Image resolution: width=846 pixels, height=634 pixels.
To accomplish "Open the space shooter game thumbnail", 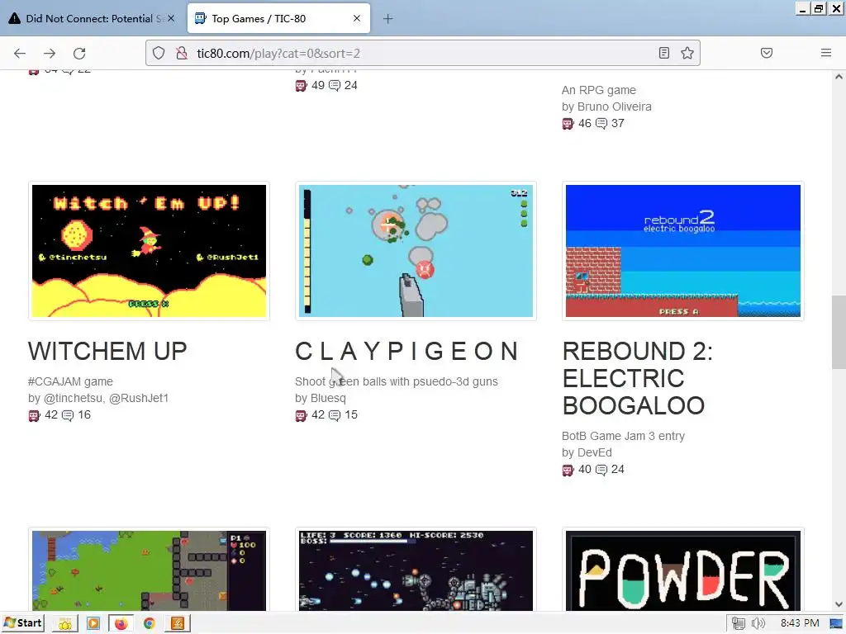I will coord(416,570).
